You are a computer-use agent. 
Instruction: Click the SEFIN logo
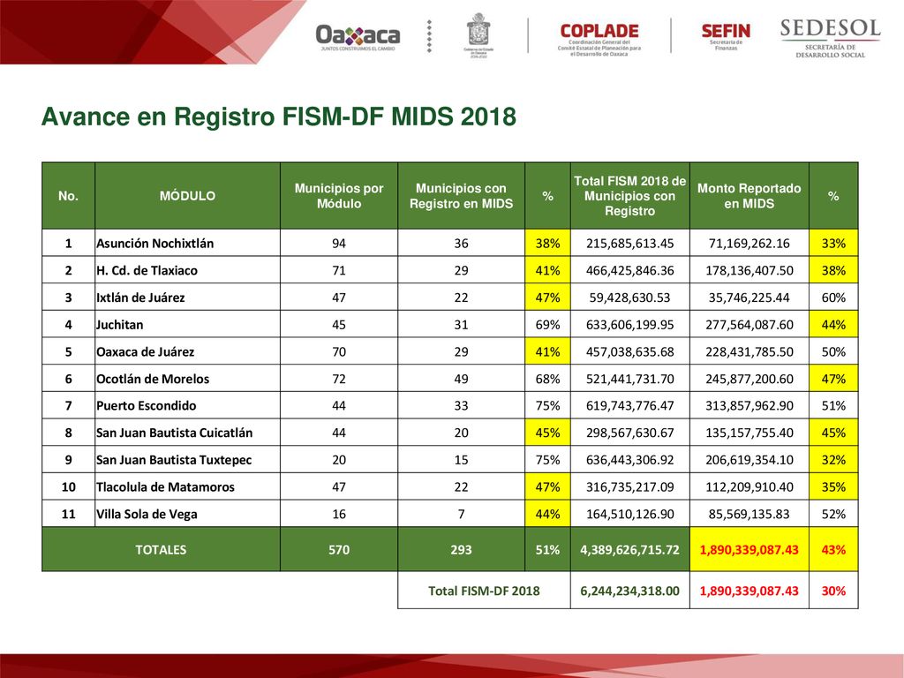point(726,36)
